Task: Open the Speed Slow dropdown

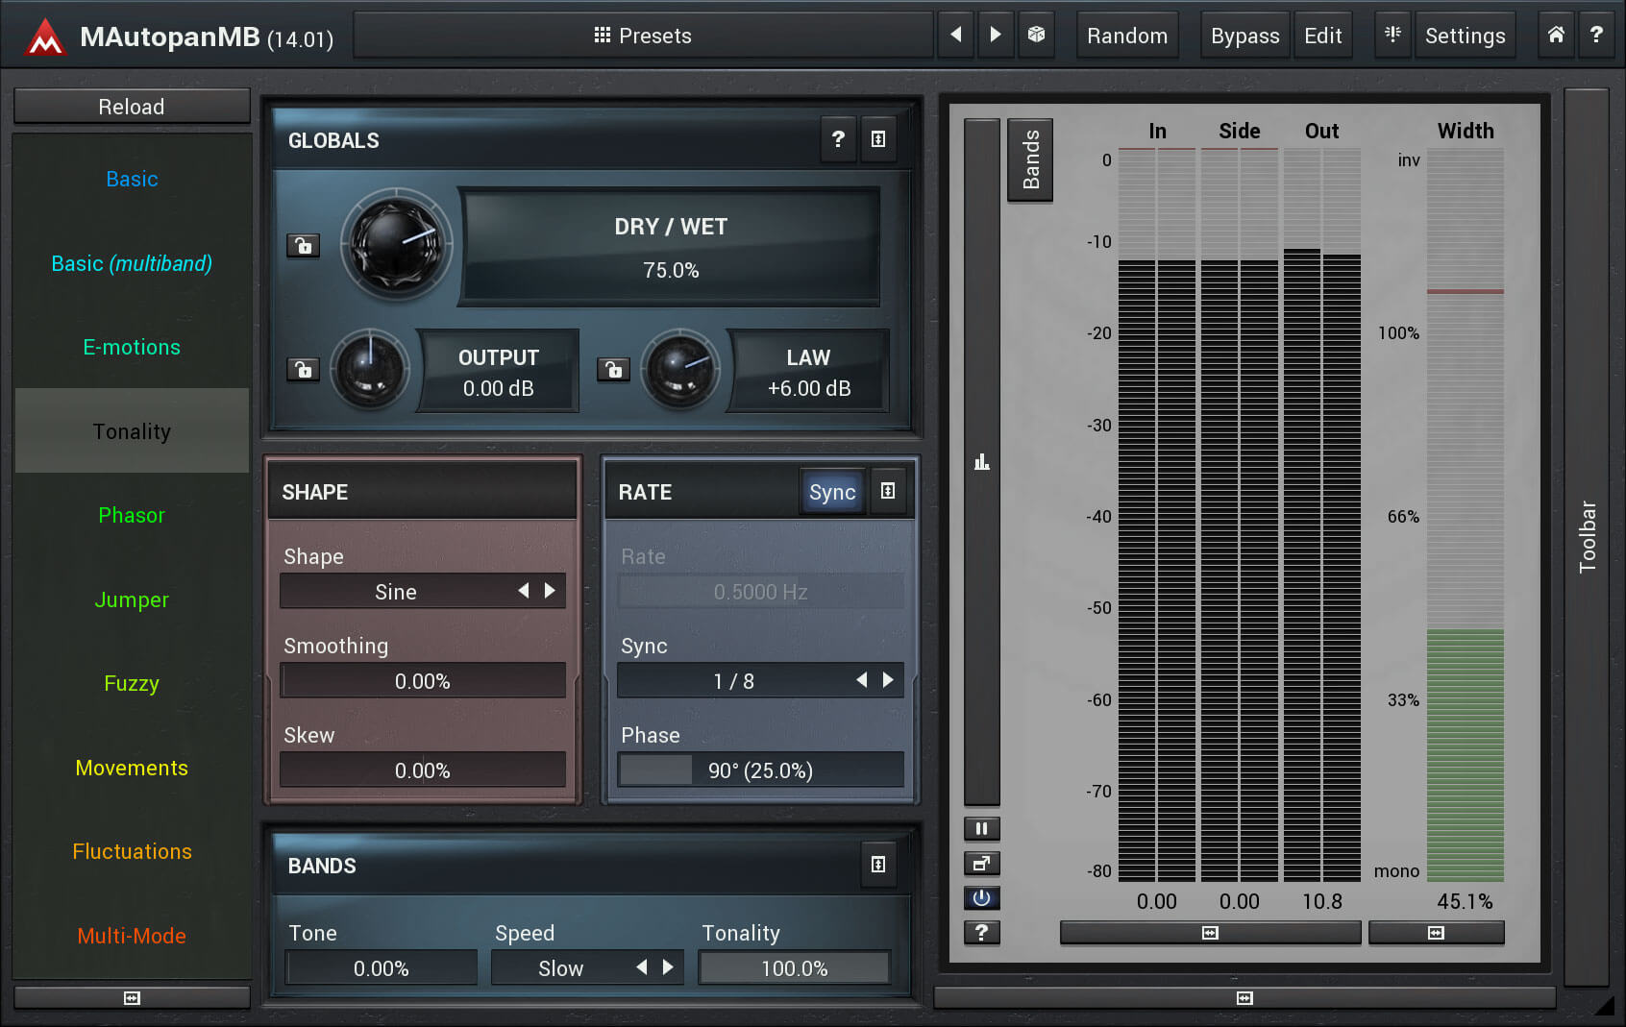Action: pyautogui.click(x=587, y=967)
